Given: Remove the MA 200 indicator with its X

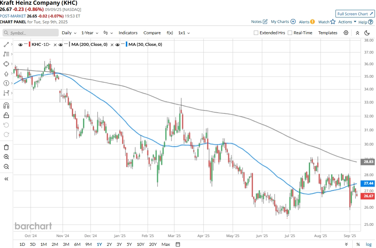Looking at the screenshot, I should click(112, 45).
